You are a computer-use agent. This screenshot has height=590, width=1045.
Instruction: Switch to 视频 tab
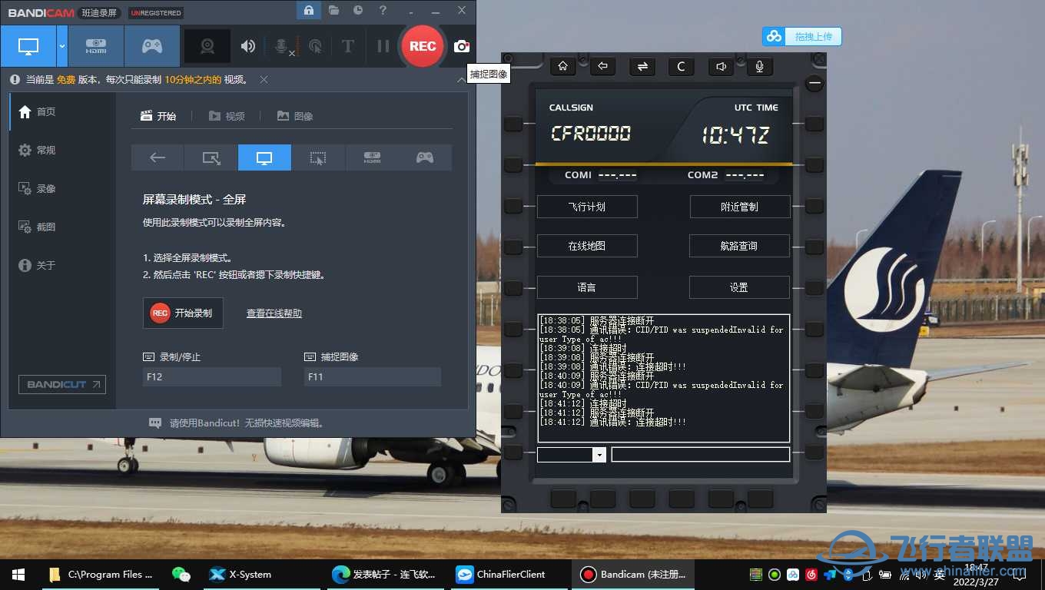(227, 116)
